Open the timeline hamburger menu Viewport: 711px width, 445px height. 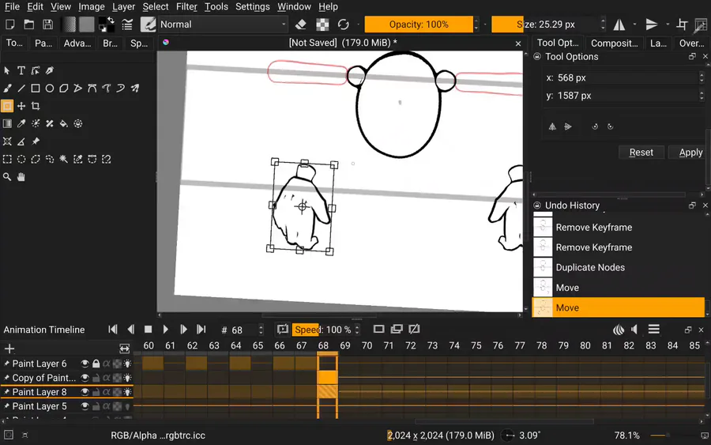653,330
